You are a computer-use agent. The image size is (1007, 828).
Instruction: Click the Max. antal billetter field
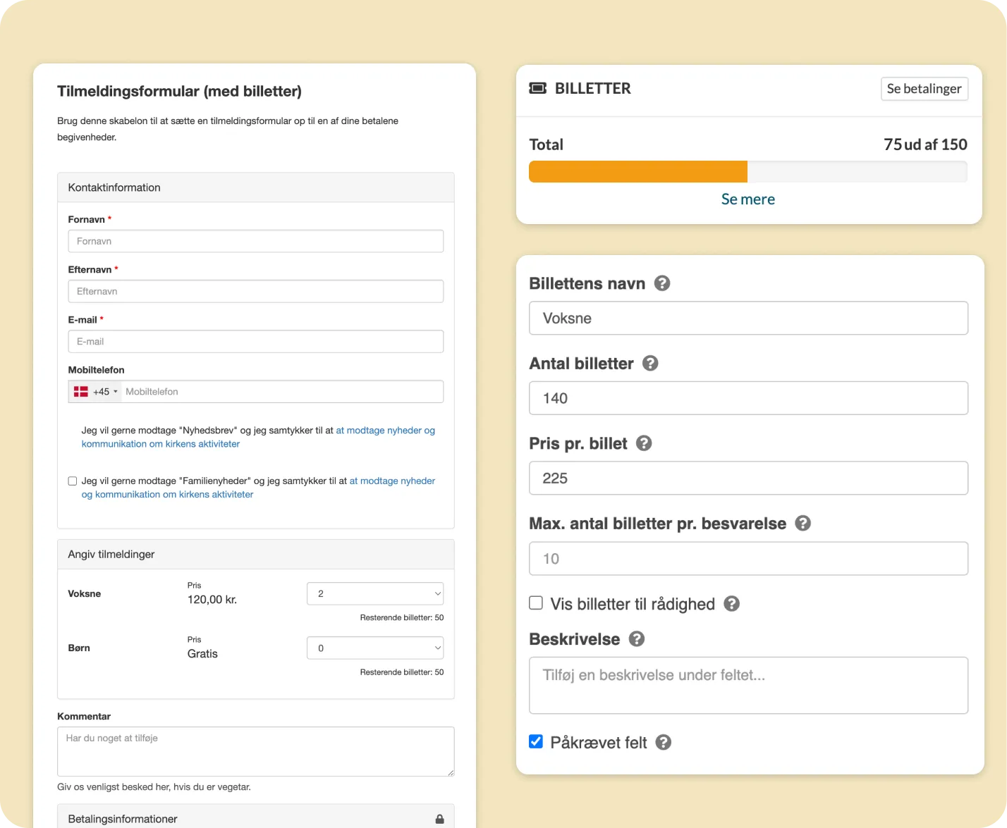(748, 559)
